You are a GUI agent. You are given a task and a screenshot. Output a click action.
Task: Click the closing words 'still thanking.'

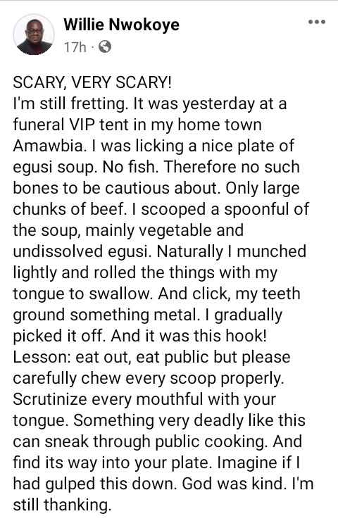click(62, 505)
